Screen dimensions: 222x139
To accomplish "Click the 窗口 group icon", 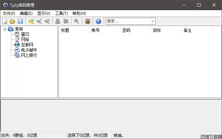I will click(x=17, y=34).
